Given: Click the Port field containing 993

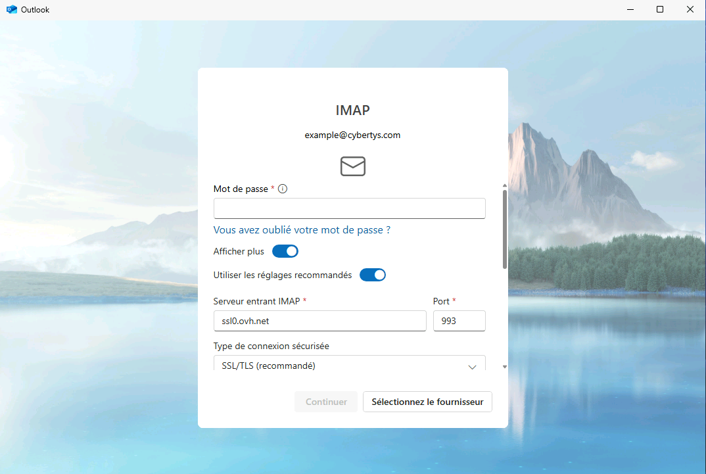Looking at the screenshot, I should click(459, 321).
